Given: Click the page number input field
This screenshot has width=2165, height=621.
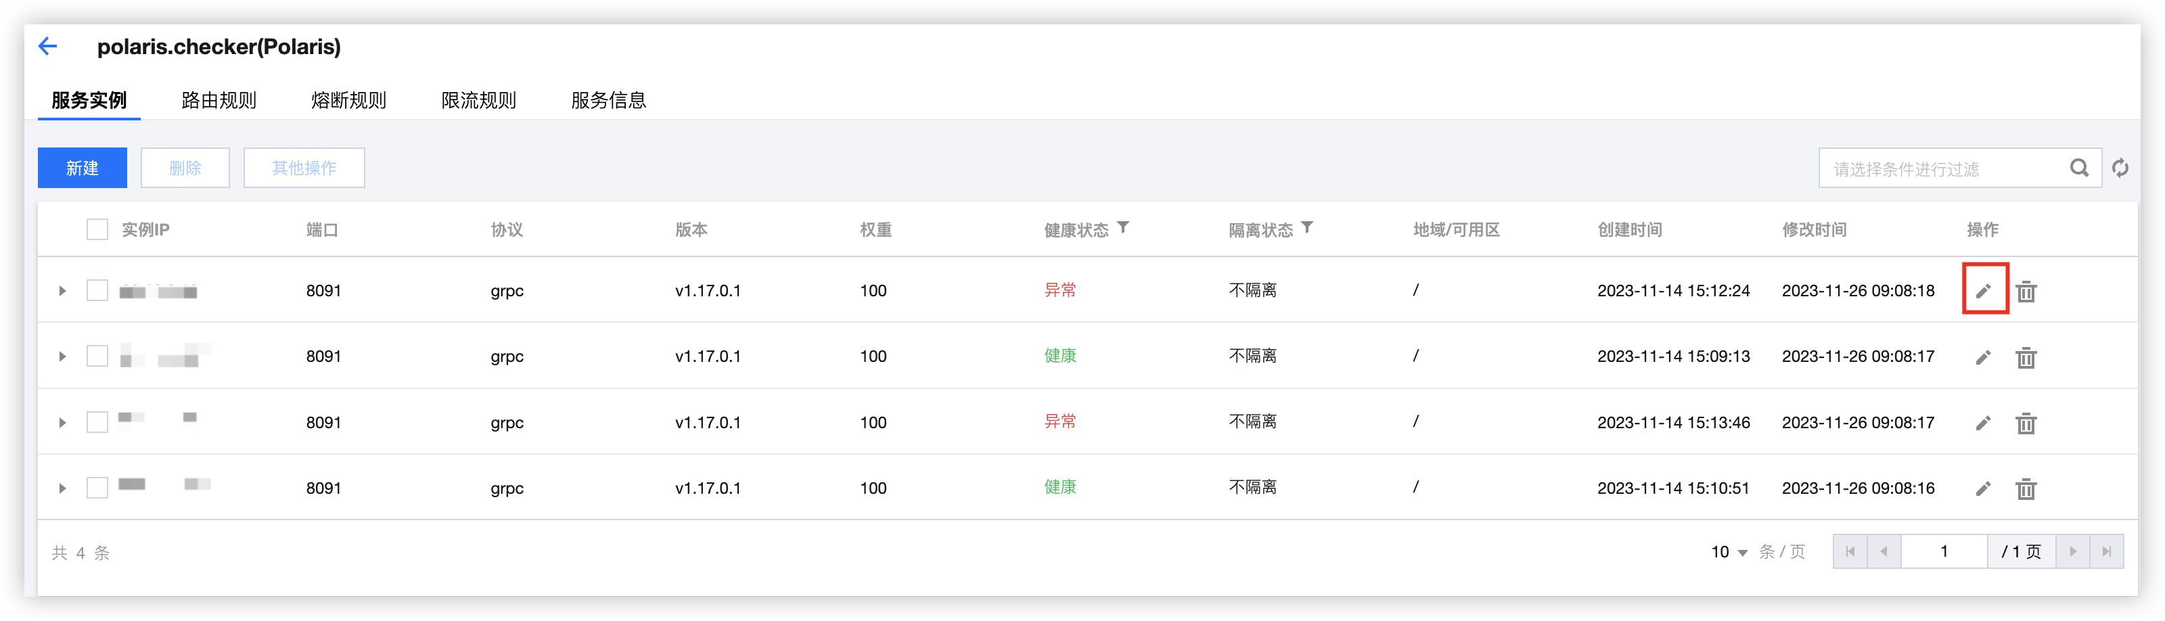Looking at the screenshot, I should pyautogui.click(x=1944, y=551).
